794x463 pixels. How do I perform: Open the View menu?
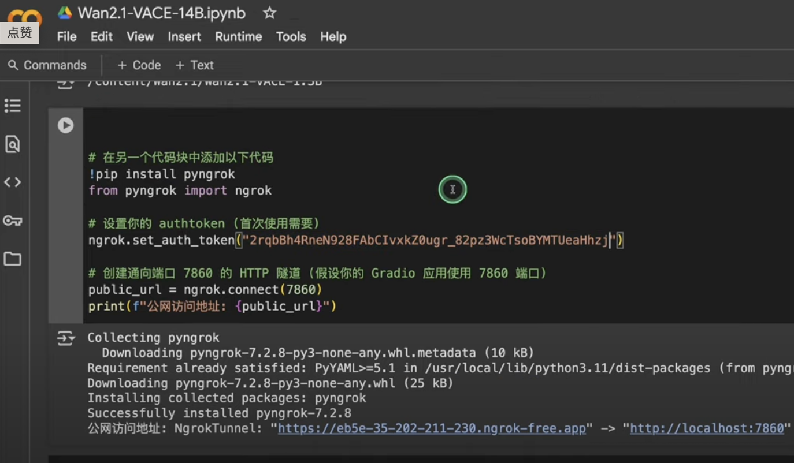[140, 36]
